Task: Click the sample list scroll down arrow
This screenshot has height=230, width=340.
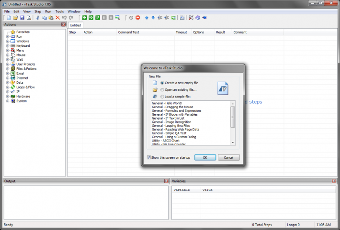Action: point(233,142)
